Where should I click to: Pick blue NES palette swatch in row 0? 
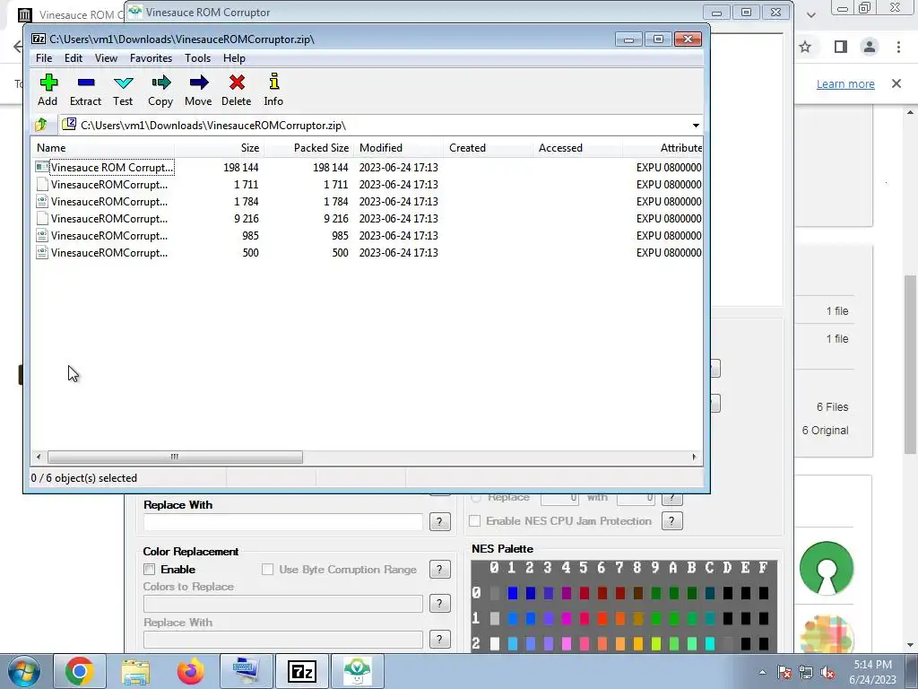[513, 594]
